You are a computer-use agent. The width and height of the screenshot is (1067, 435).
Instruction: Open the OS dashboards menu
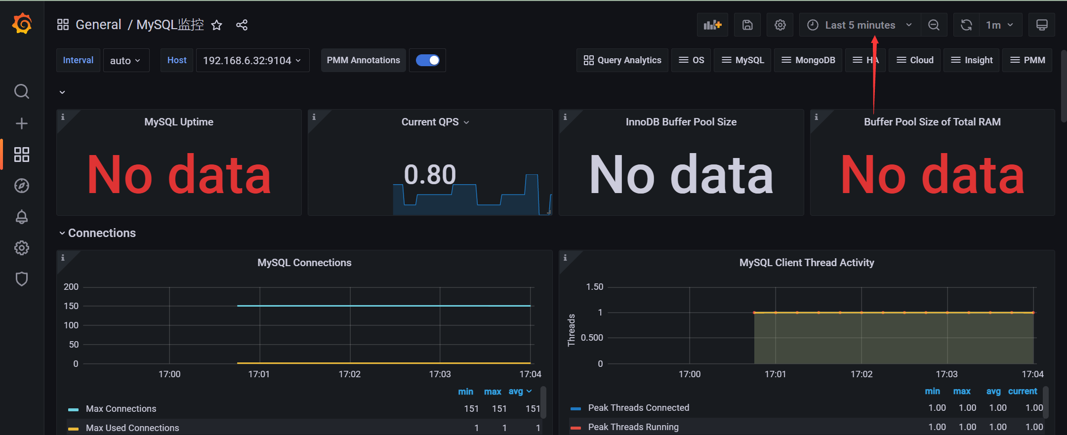(691, 60)
